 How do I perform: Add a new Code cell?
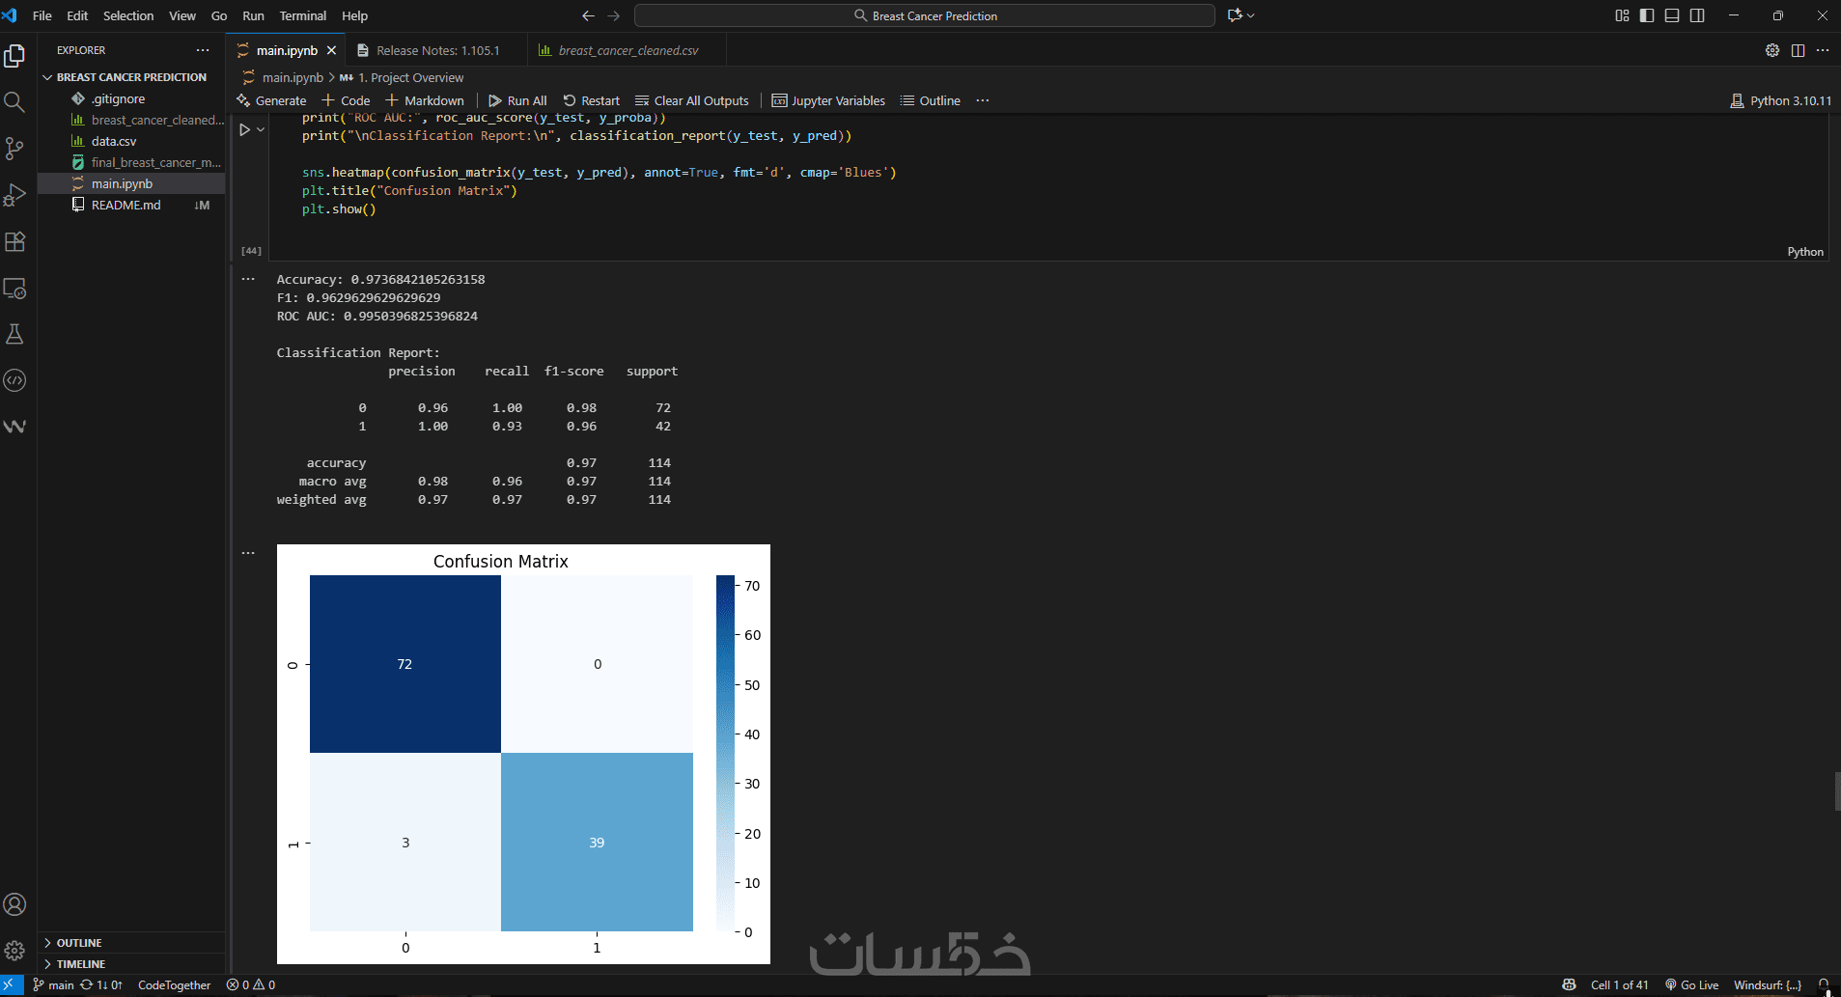(x=346, y=100)
